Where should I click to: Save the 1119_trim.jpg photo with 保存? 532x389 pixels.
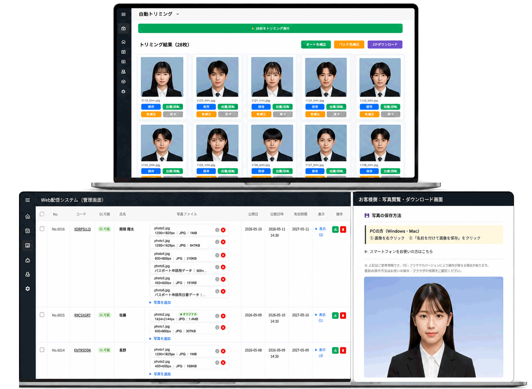151,107
